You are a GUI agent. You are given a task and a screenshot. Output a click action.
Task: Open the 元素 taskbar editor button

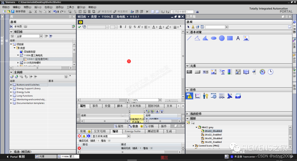[46, 156]
